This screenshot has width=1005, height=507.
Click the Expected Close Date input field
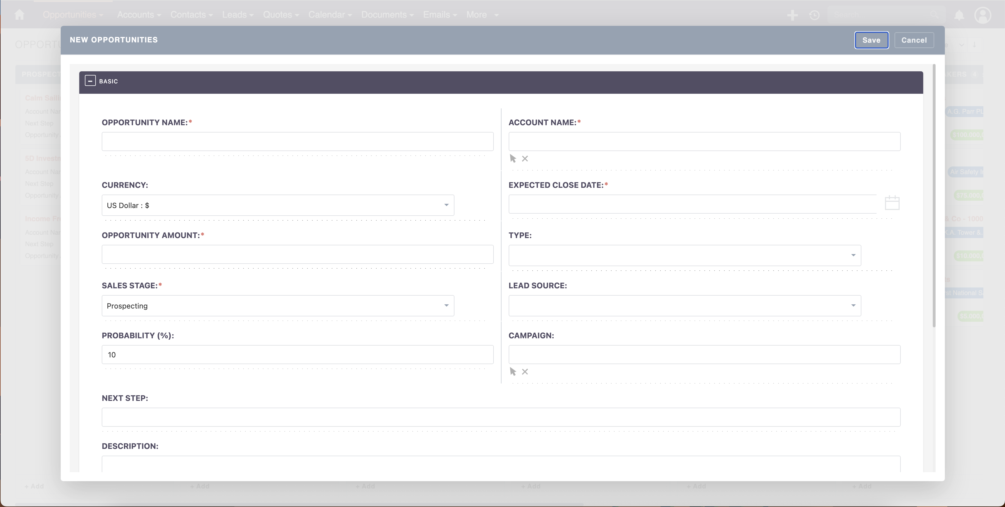[692, 204]
